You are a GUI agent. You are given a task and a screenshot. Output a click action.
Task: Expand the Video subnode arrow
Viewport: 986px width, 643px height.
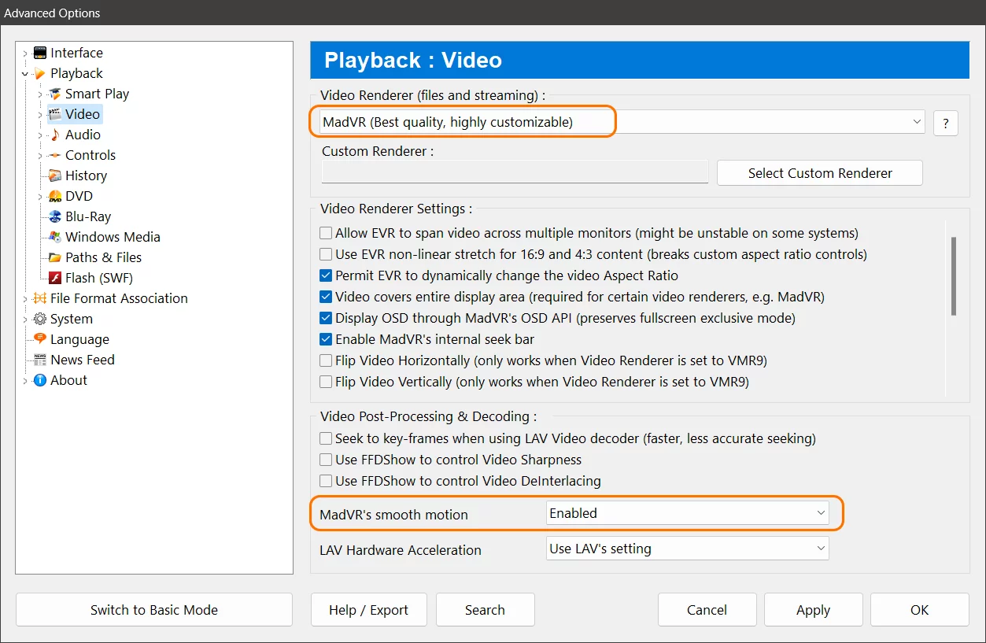40,115
